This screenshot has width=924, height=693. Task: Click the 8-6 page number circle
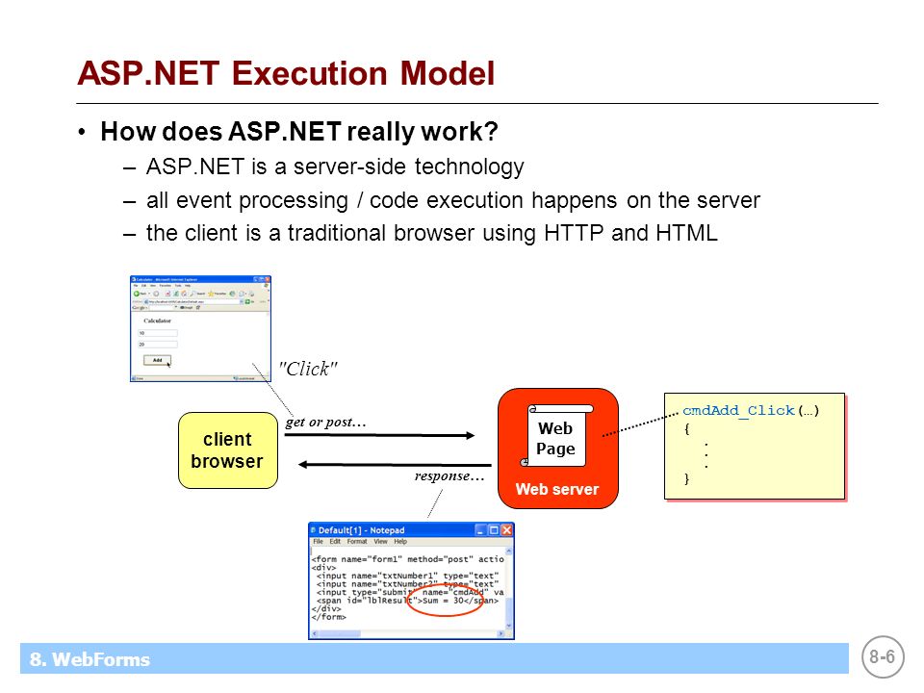(883, 656)
